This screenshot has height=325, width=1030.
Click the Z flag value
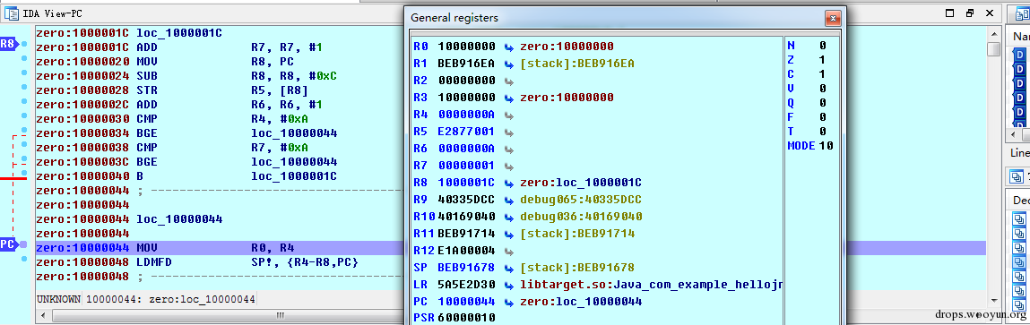[x=822, y=60]
